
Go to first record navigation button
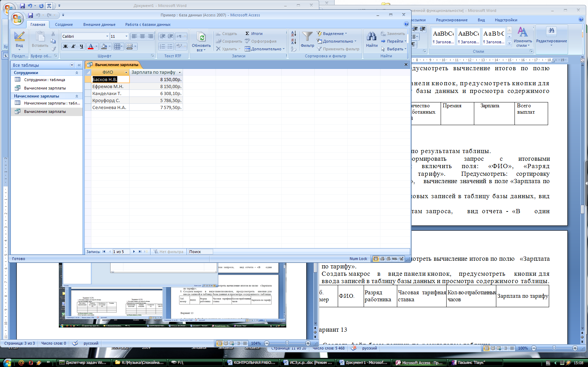(x=104, y=252)
